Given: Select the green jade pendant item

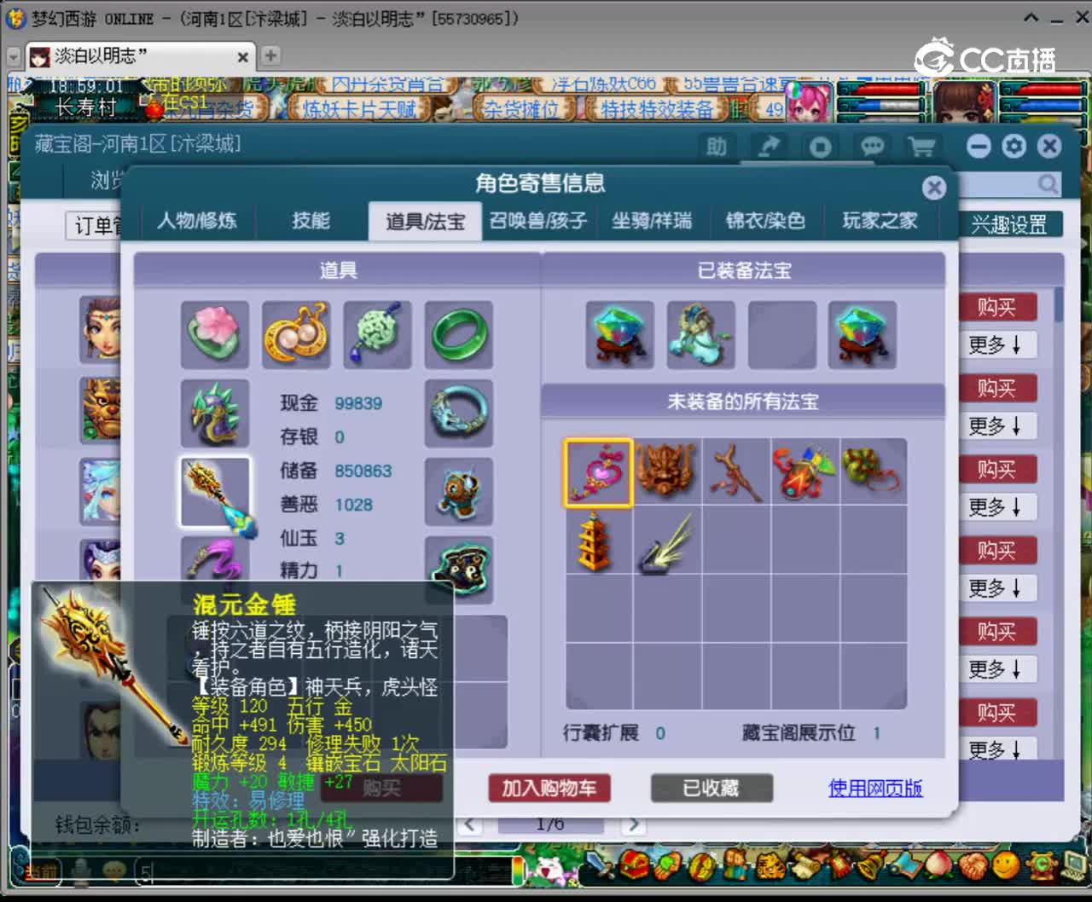Looking at the screenshot, I should click(377, 334).
